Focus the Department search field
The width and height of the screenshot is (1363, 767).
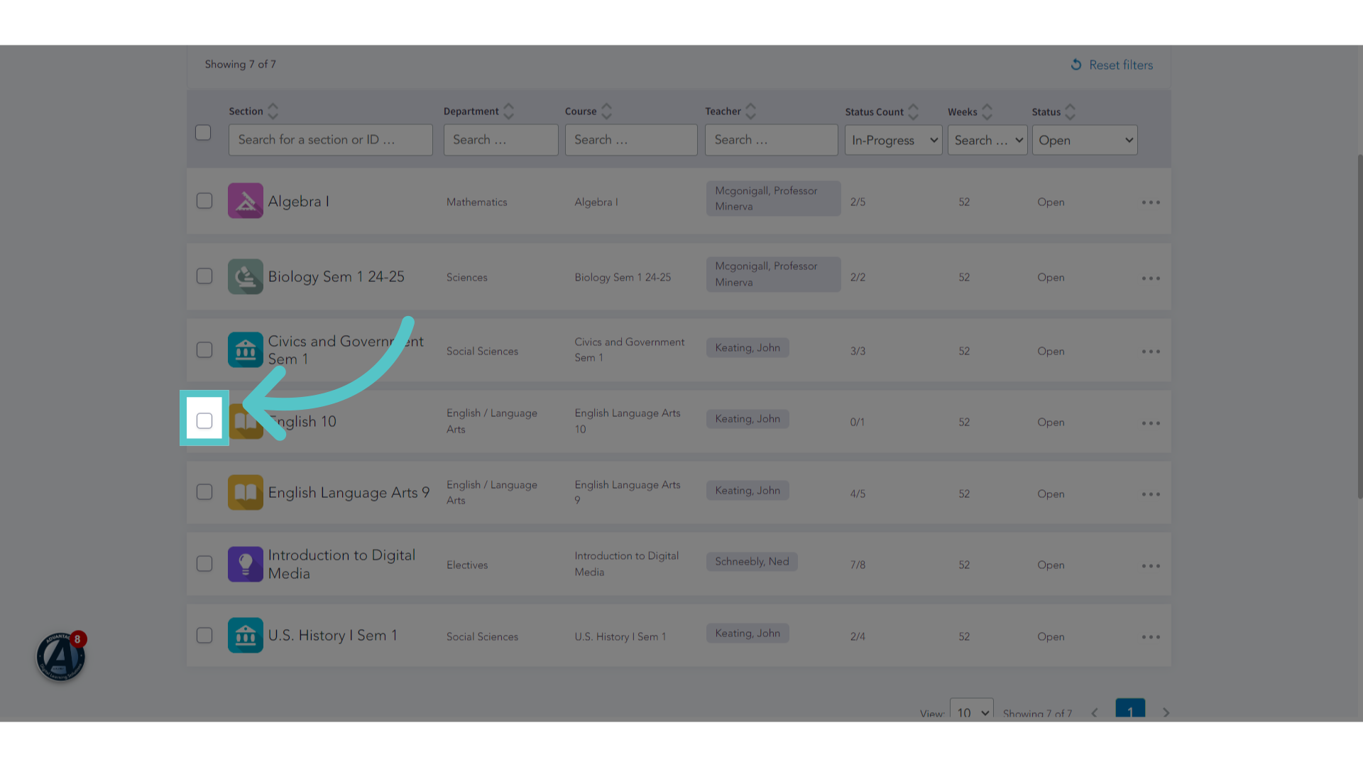(501, 140)
